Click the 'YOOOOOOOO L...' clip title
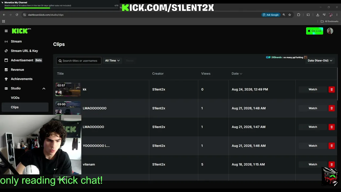The width and height of the screenshot is (341, 192). click(x=96, y=146)
